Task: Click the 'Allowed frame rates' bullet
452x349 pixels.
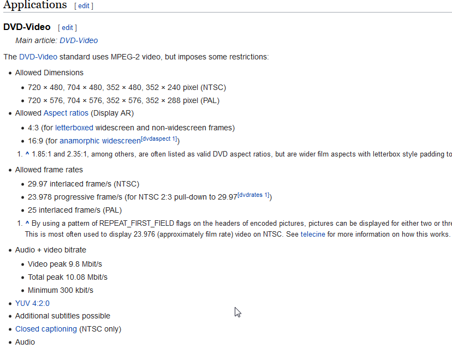Action: (x=49, y=170)
